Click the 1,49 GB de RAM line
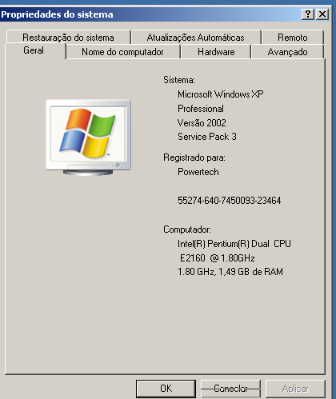Viewport: 336px width, 399px height. point(230,272)
